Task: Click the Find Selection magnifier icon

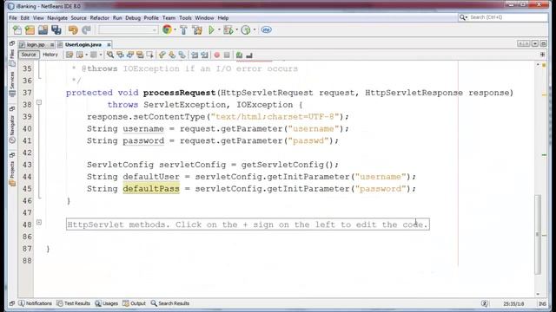Action: pyautogui.click(x=110, y=55)
